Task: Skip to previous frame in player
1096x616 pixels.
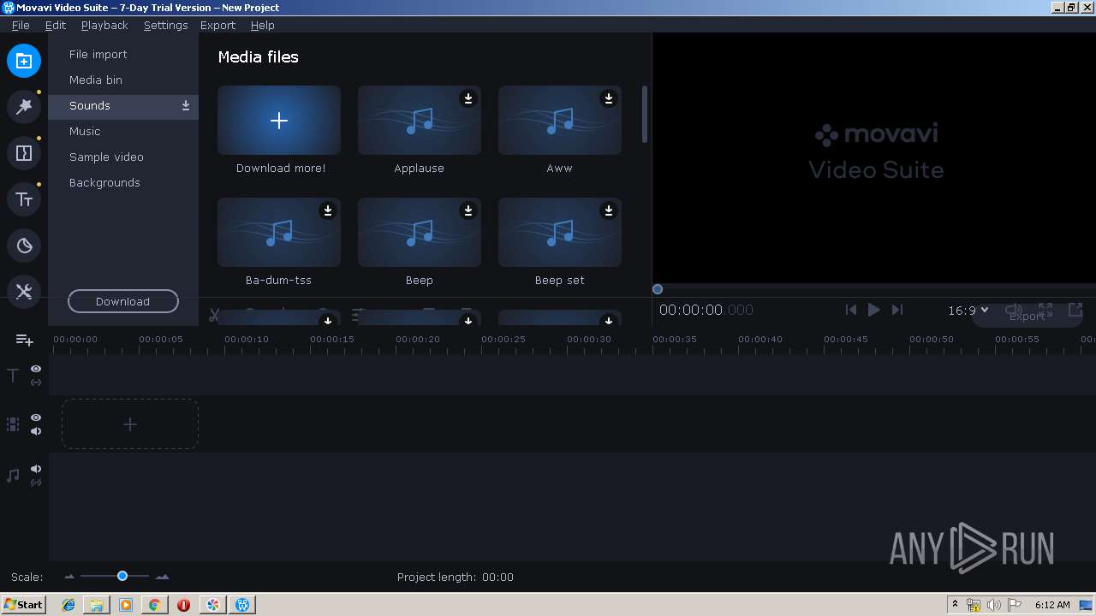Action: pyautogui.click(x=851, y=310)
